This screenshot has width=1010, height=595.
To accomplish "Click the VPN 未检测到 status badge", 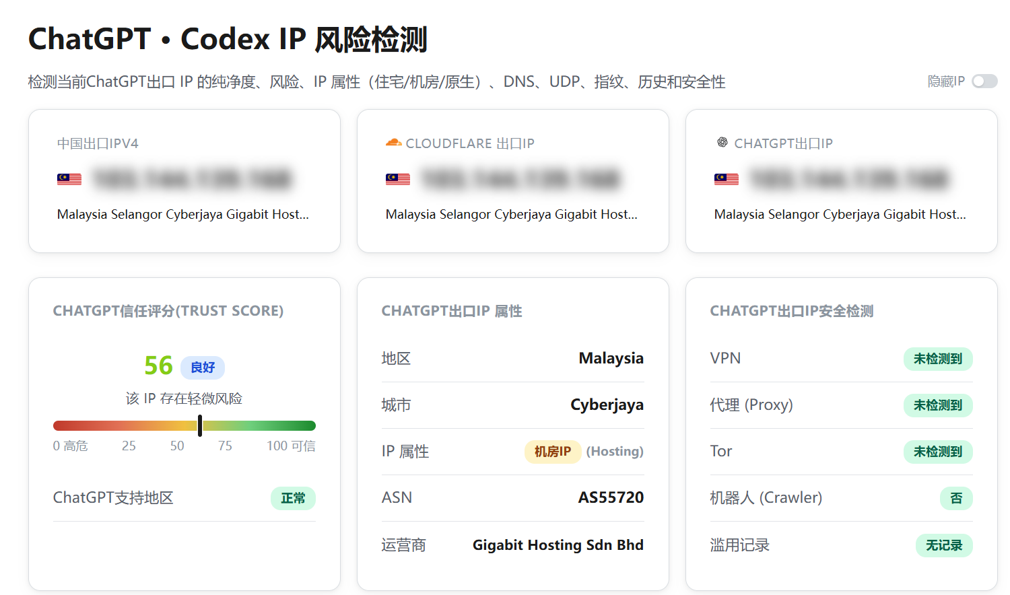I will 938,359.
